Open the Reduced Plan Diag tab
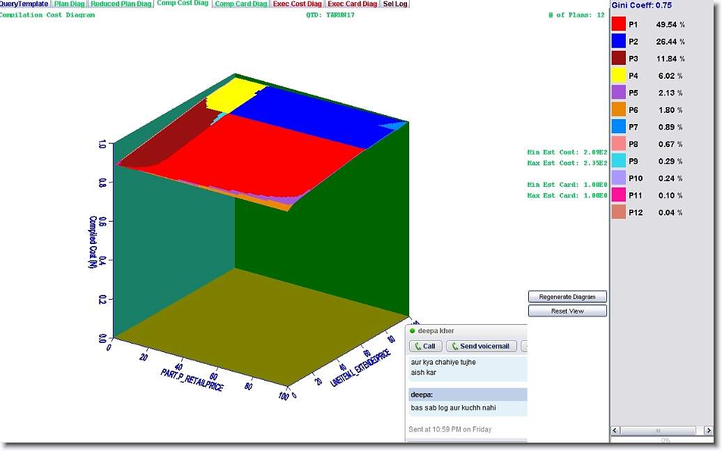The width and height of the screenshot is (722, 451). click(x=121, y=4)
